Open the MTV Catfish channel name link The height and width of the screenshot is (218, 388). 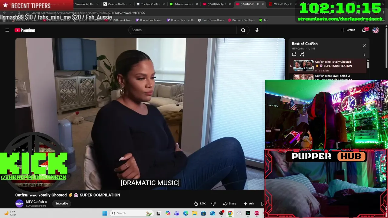point(35,202)
